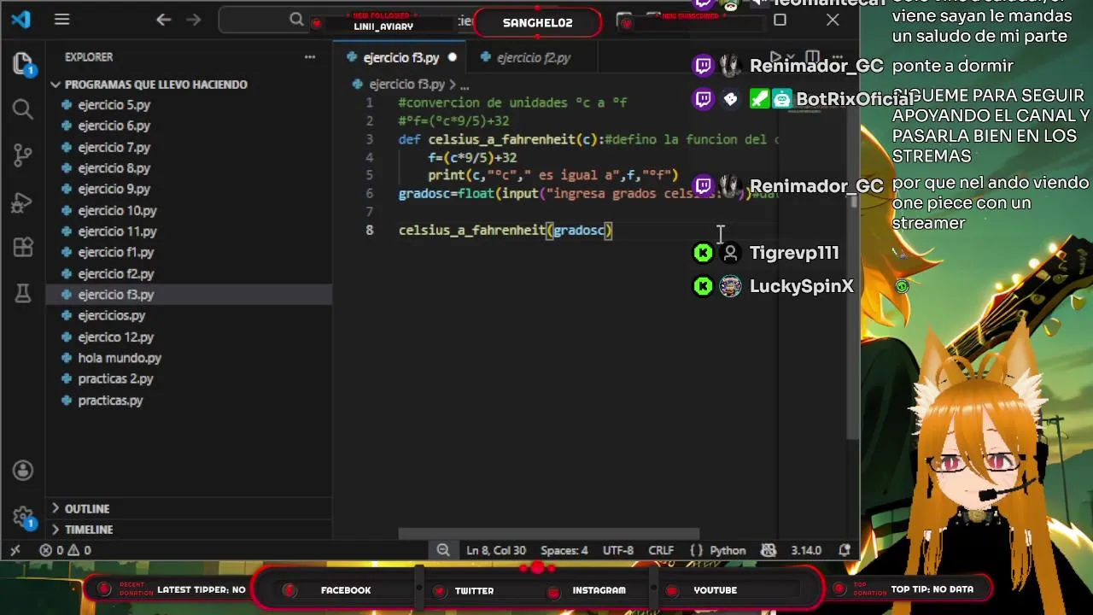Change line ending via CRLF
Screen dimensions: 1093x615
[661, 550]
